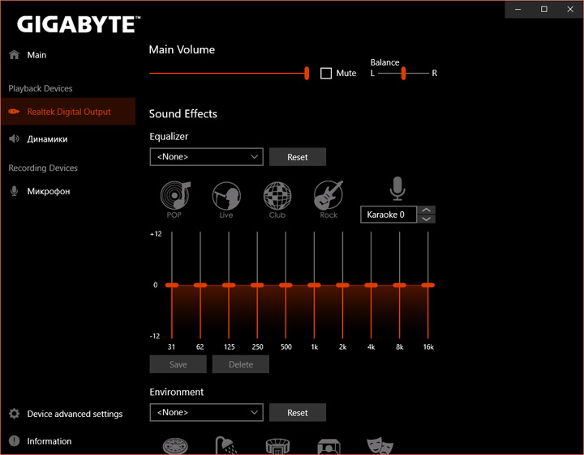
Task: Toggle the Mute checkbox
Action: coord(326,73)
